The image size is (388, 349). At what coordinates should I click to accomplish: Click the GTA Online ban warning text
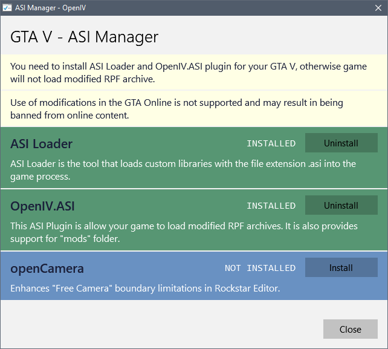176,109
